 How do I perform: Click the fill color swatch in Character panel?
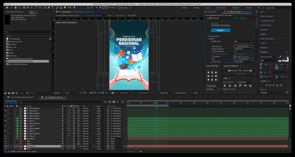click(284, 58)
